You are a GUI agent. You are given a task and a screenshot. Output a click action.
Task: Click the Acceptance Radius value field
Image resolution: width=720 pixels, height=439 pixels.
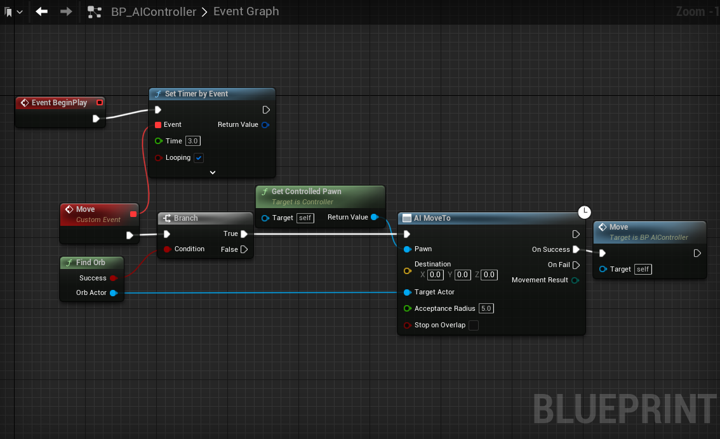(486, 309)
